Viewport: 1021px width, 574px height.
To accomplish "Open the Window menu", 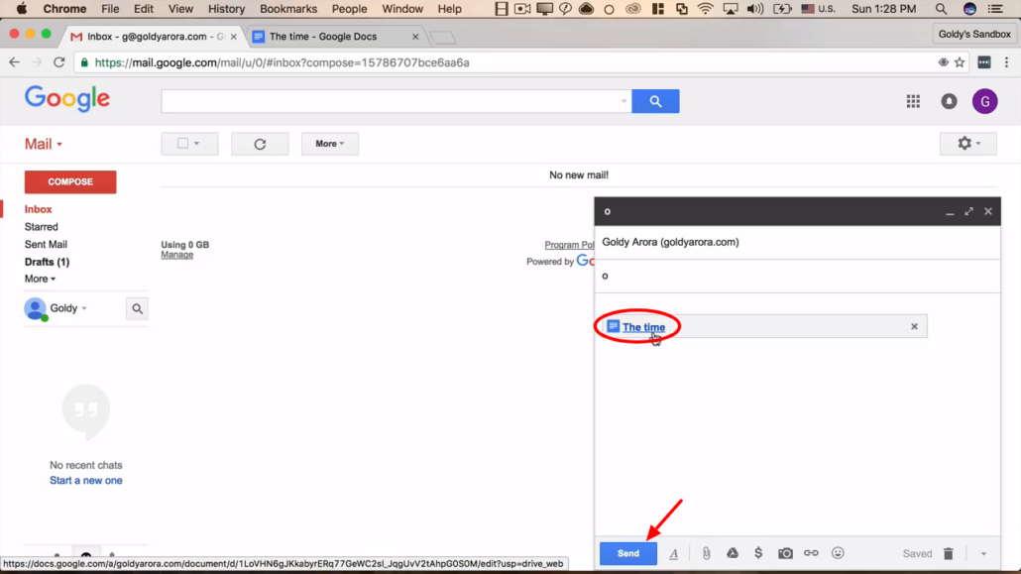I will pyautogui.click(x=402, y=9).
